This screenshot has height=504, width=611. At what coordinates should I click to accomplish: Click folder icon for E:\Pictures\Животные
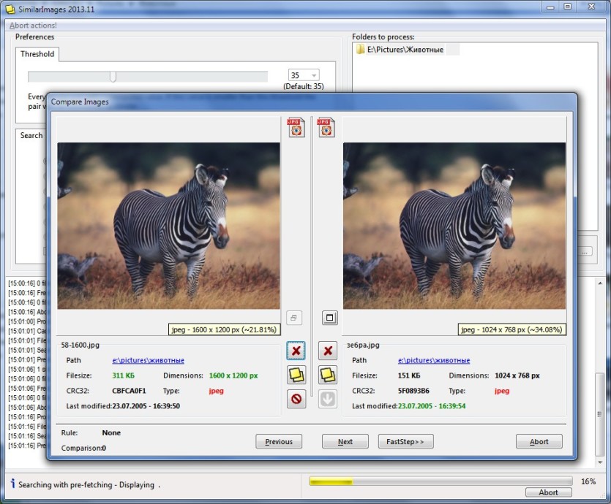click(361, 50)
